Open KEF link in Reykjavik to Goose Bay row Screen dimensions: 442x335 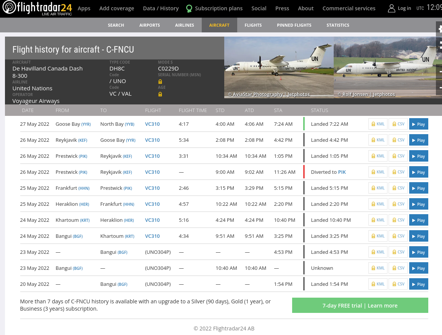tap(83, 140)
